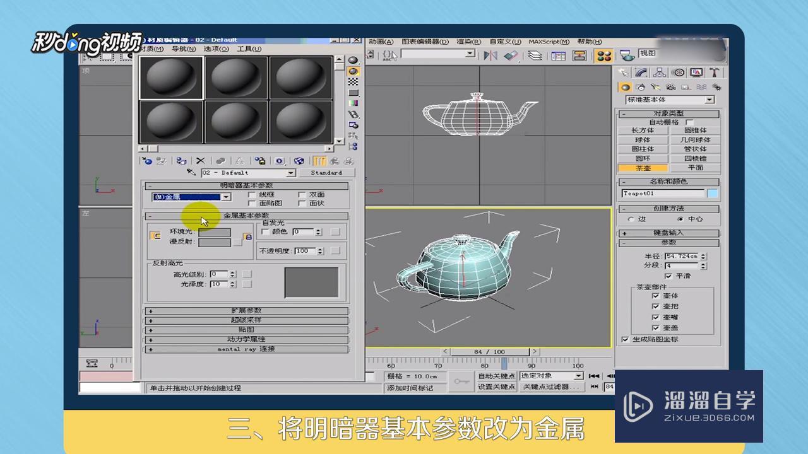The width and height of the screenshot is (808, 454).
Task: Open the MAXScript(M) main menu
Action: pyautogui.click(x=549, y=42)
